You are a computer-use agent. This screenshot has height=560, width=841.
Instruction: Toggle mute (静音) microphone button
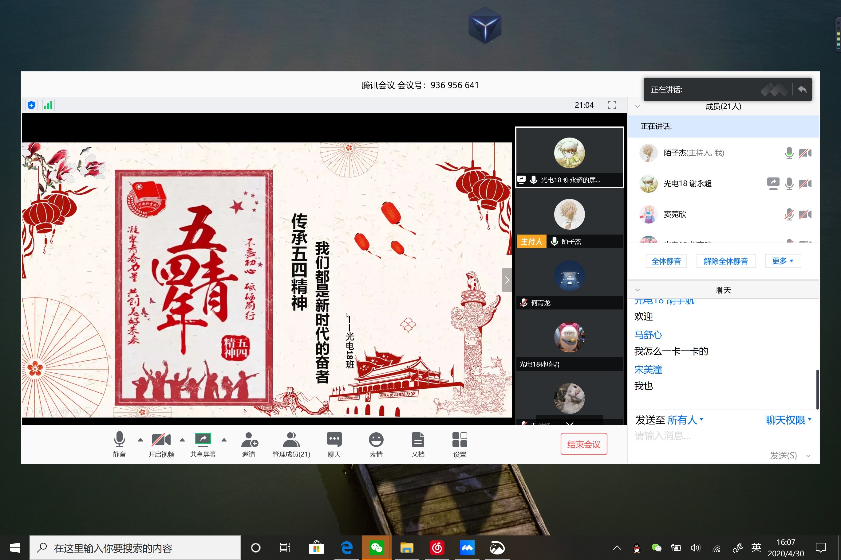point(120,440)
